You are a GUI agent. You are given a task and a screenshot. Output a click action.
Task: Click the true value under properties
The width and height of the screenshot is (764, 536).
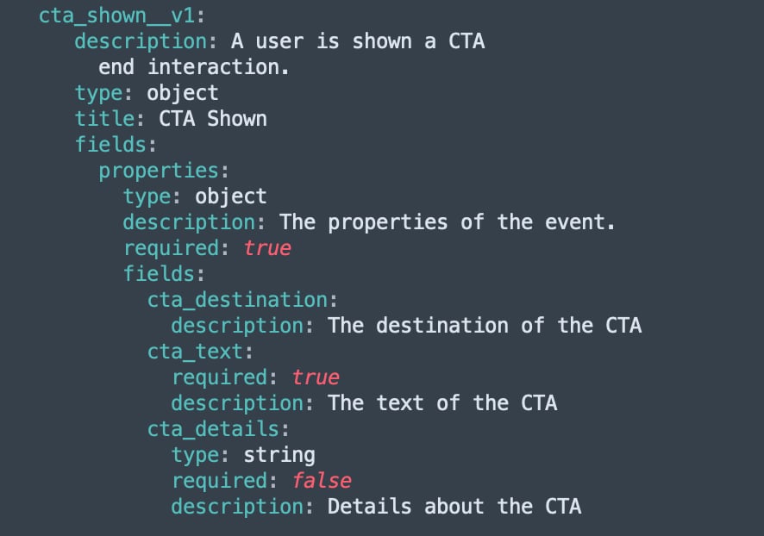pyautogui.click(x=267, y=248)
